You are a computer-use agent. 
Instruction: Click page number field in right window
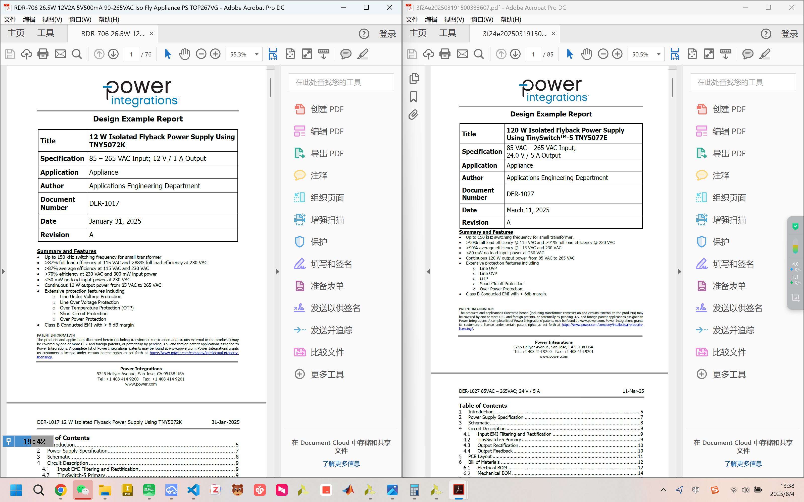[x=533, y=54]
